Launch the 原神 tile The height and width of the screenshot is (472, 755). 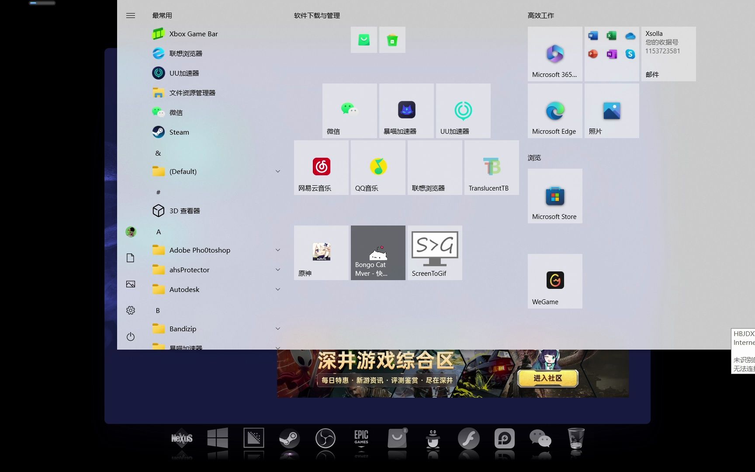click(x=321, y=253)
